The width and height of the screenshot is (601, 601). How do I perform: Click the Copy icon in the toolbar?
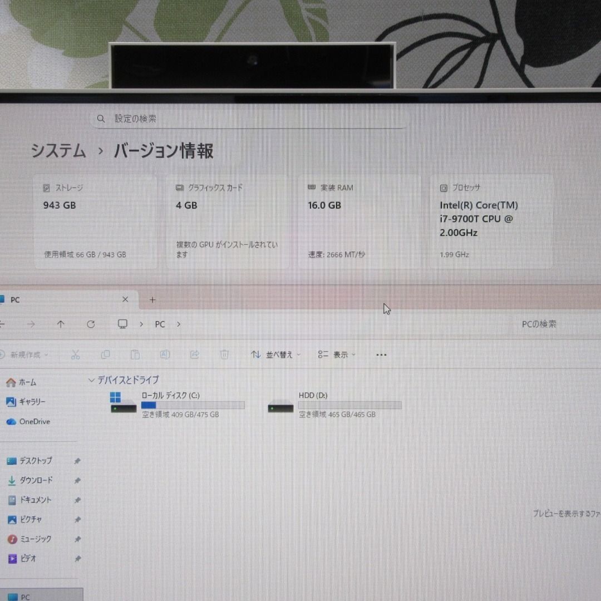(105, 354)
